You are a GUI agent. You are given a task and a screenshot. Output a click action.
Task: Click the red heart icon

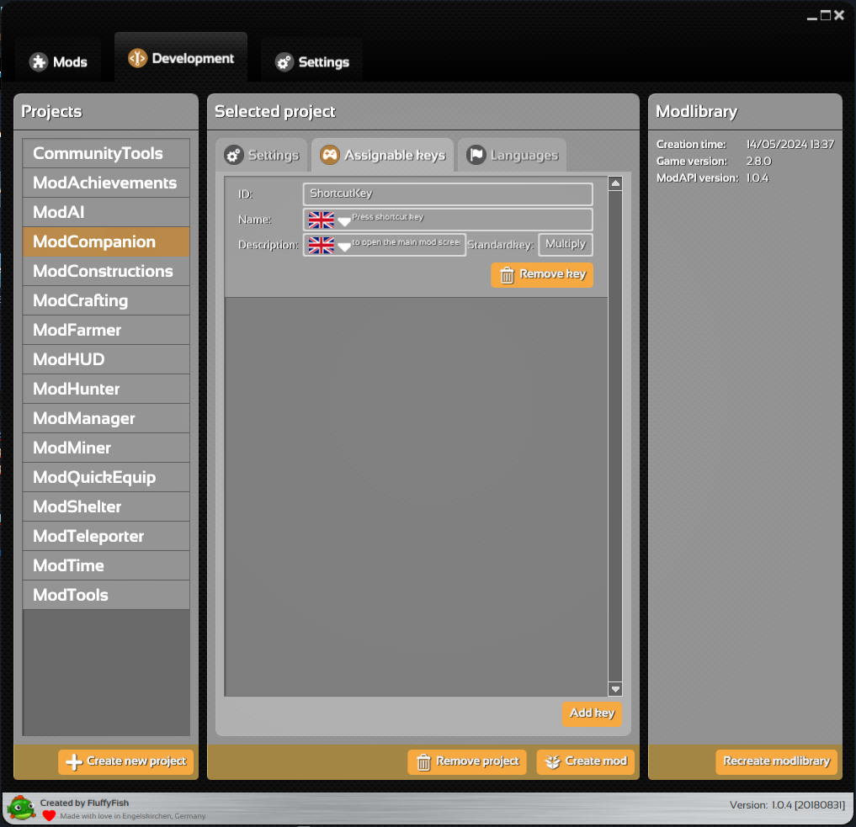click(49, 816)
